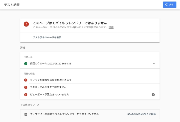Click the error icon for ビューポートが設定されていません
This screenshot has width=180, height=122.
[26, 95]
